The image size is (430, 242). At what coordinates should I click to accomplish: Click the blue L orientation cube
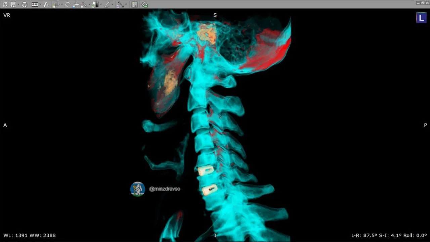(x=421, y=17)
